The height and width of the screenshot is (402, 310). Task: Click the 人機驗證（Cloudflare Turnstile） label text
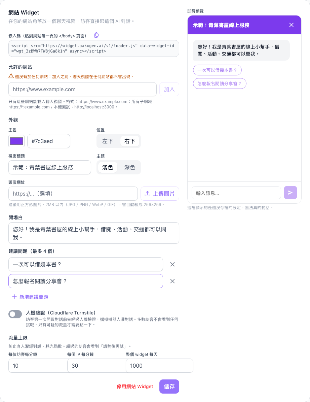click(x=61, y=313)
